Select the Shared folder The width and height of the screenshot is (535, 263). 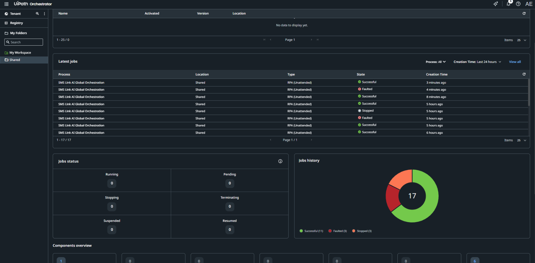click(24, 60)
